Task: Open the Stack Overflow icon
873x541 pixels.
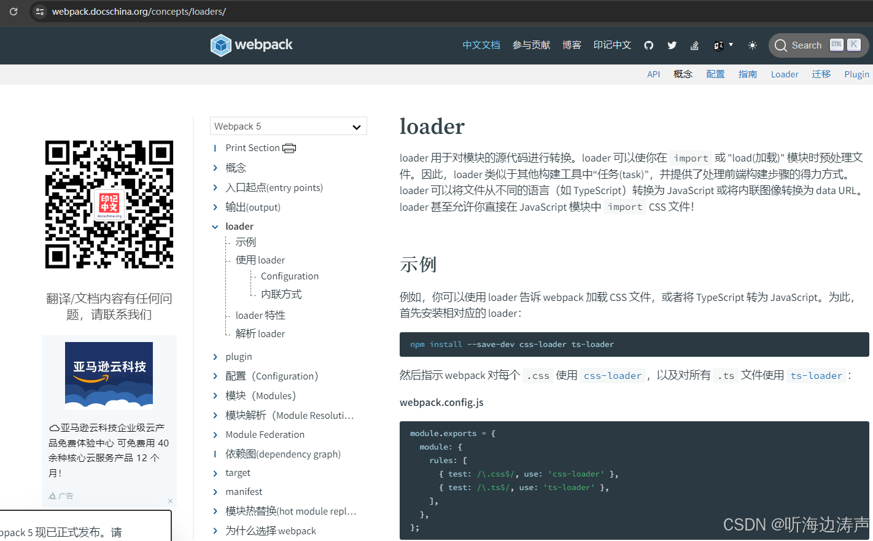Action: pos(694,45)
